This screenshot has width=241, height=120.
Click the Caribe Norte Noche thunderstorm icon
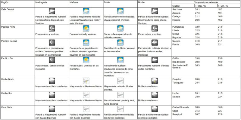[155, 81]
